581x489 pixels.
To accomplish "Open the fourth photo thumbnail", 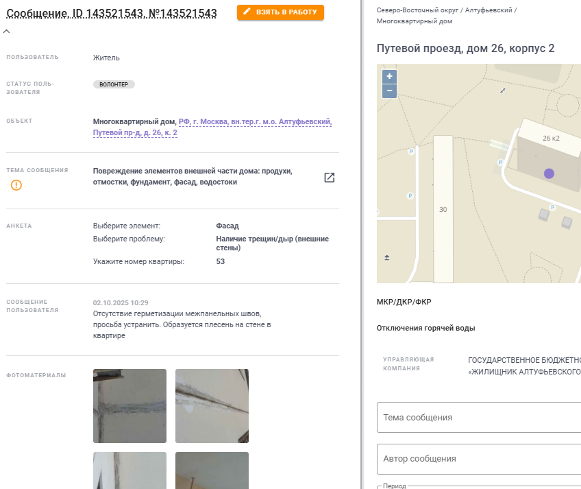I will (212, 470).
